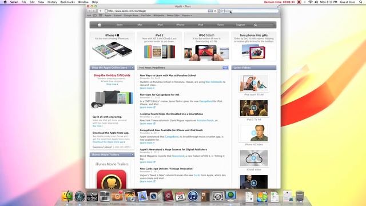Open the View menu
The image size is (366, 206).
point(41,2)
